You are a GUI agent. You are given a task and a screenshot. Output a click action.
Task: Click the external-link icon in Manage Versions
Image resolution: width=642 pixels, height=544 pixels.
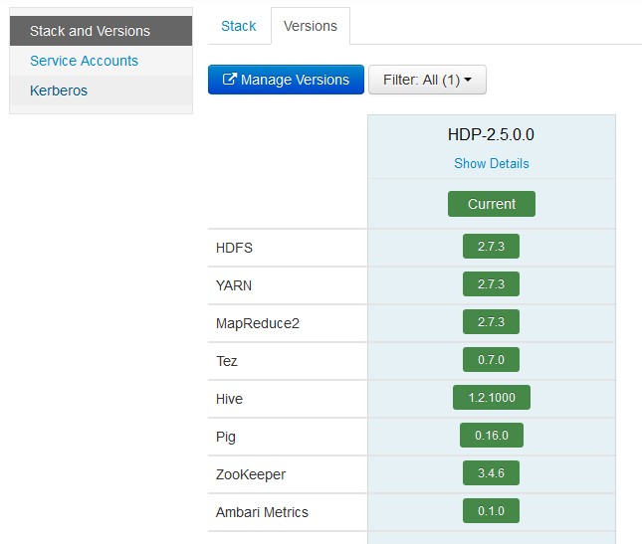coord(230,81)
